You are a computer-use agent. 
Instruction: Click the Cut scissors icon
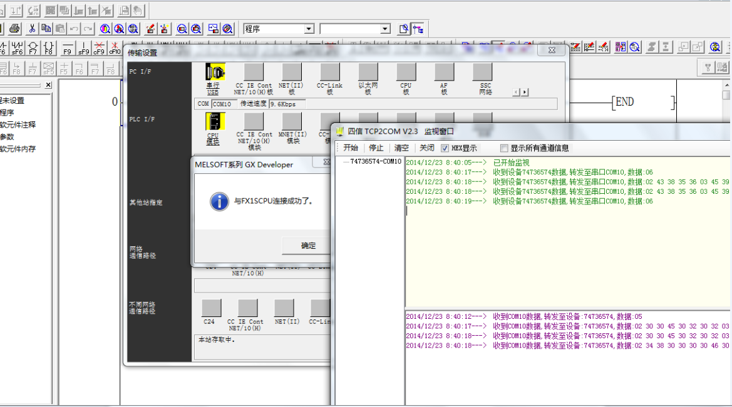32,29
